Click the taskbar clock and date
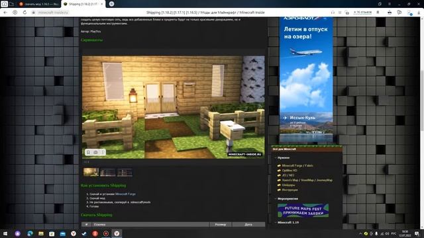 pyautogui.click(x=405, y=233)
